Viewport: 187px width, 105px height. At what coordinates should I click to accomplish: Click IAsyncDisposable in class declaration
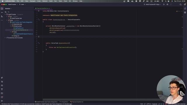tap(74, 20)
